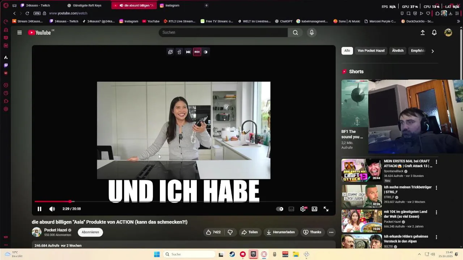
Task: Dislike the video
Action: [x=230, y=232]
